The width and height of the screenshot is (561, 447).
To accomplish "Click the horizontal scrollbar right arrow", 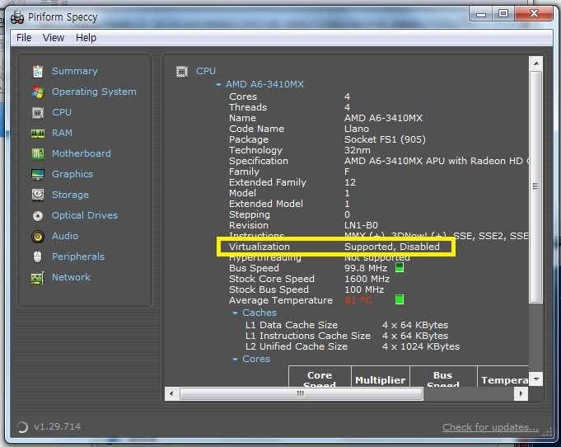I will pos(521,393).
